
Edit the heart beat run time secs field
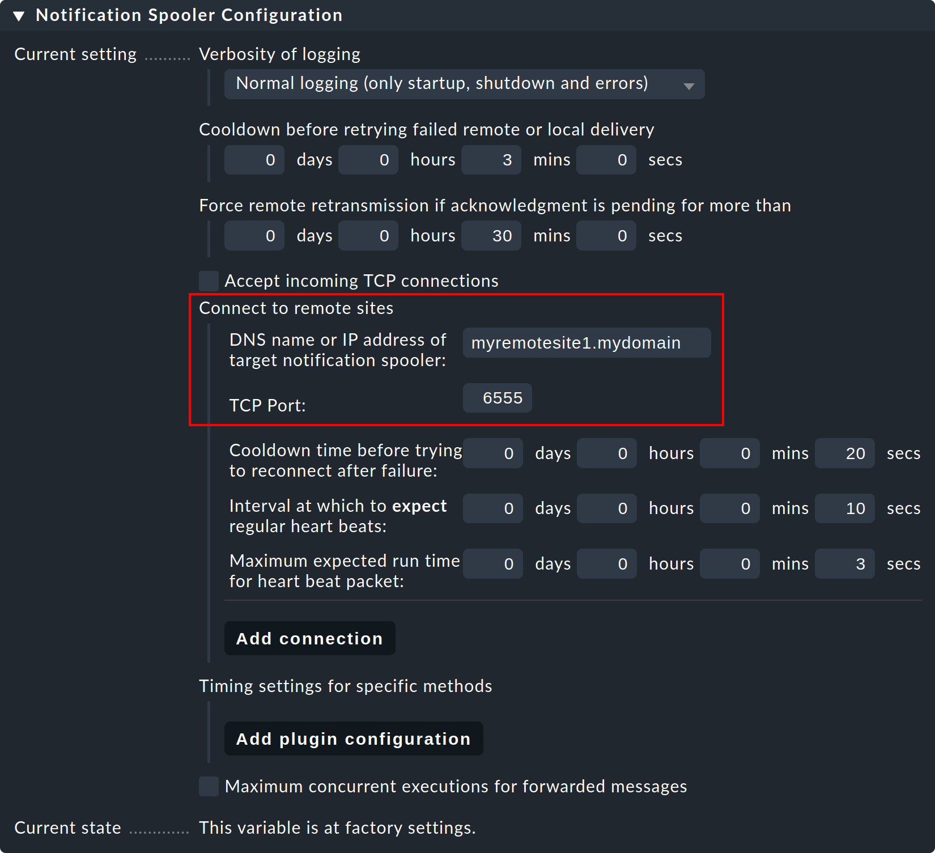click(844, 563)
